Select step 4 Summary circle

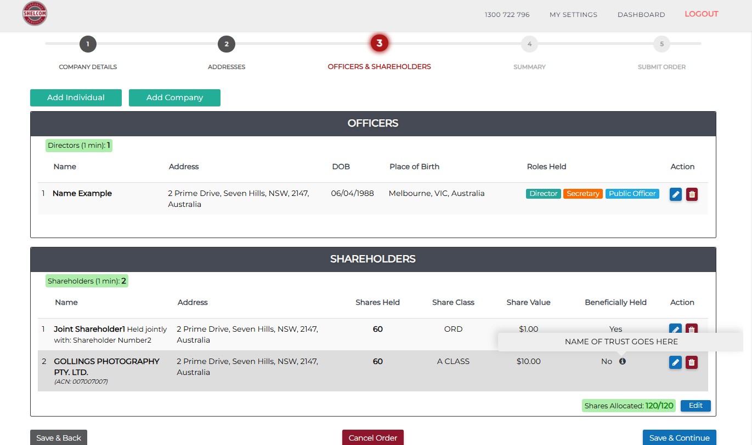point(529,44)
